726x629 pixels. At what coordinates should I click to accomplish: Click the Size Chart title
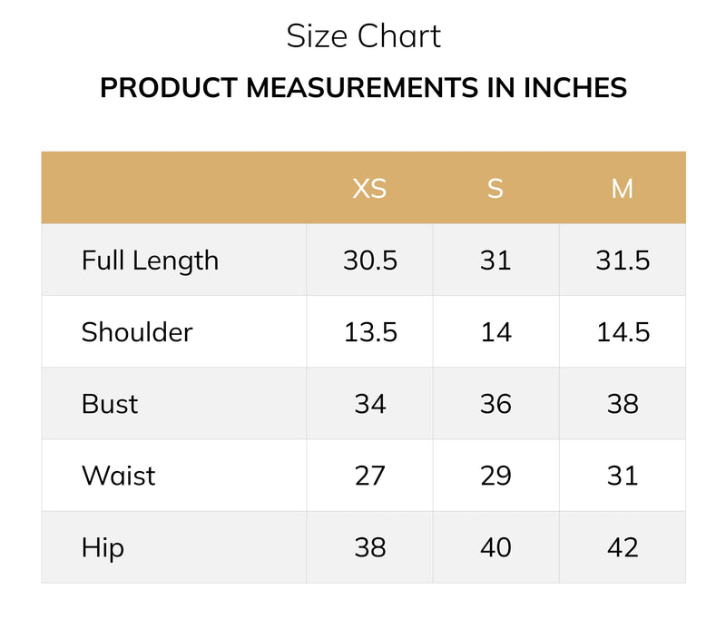[x=364, y=36]
